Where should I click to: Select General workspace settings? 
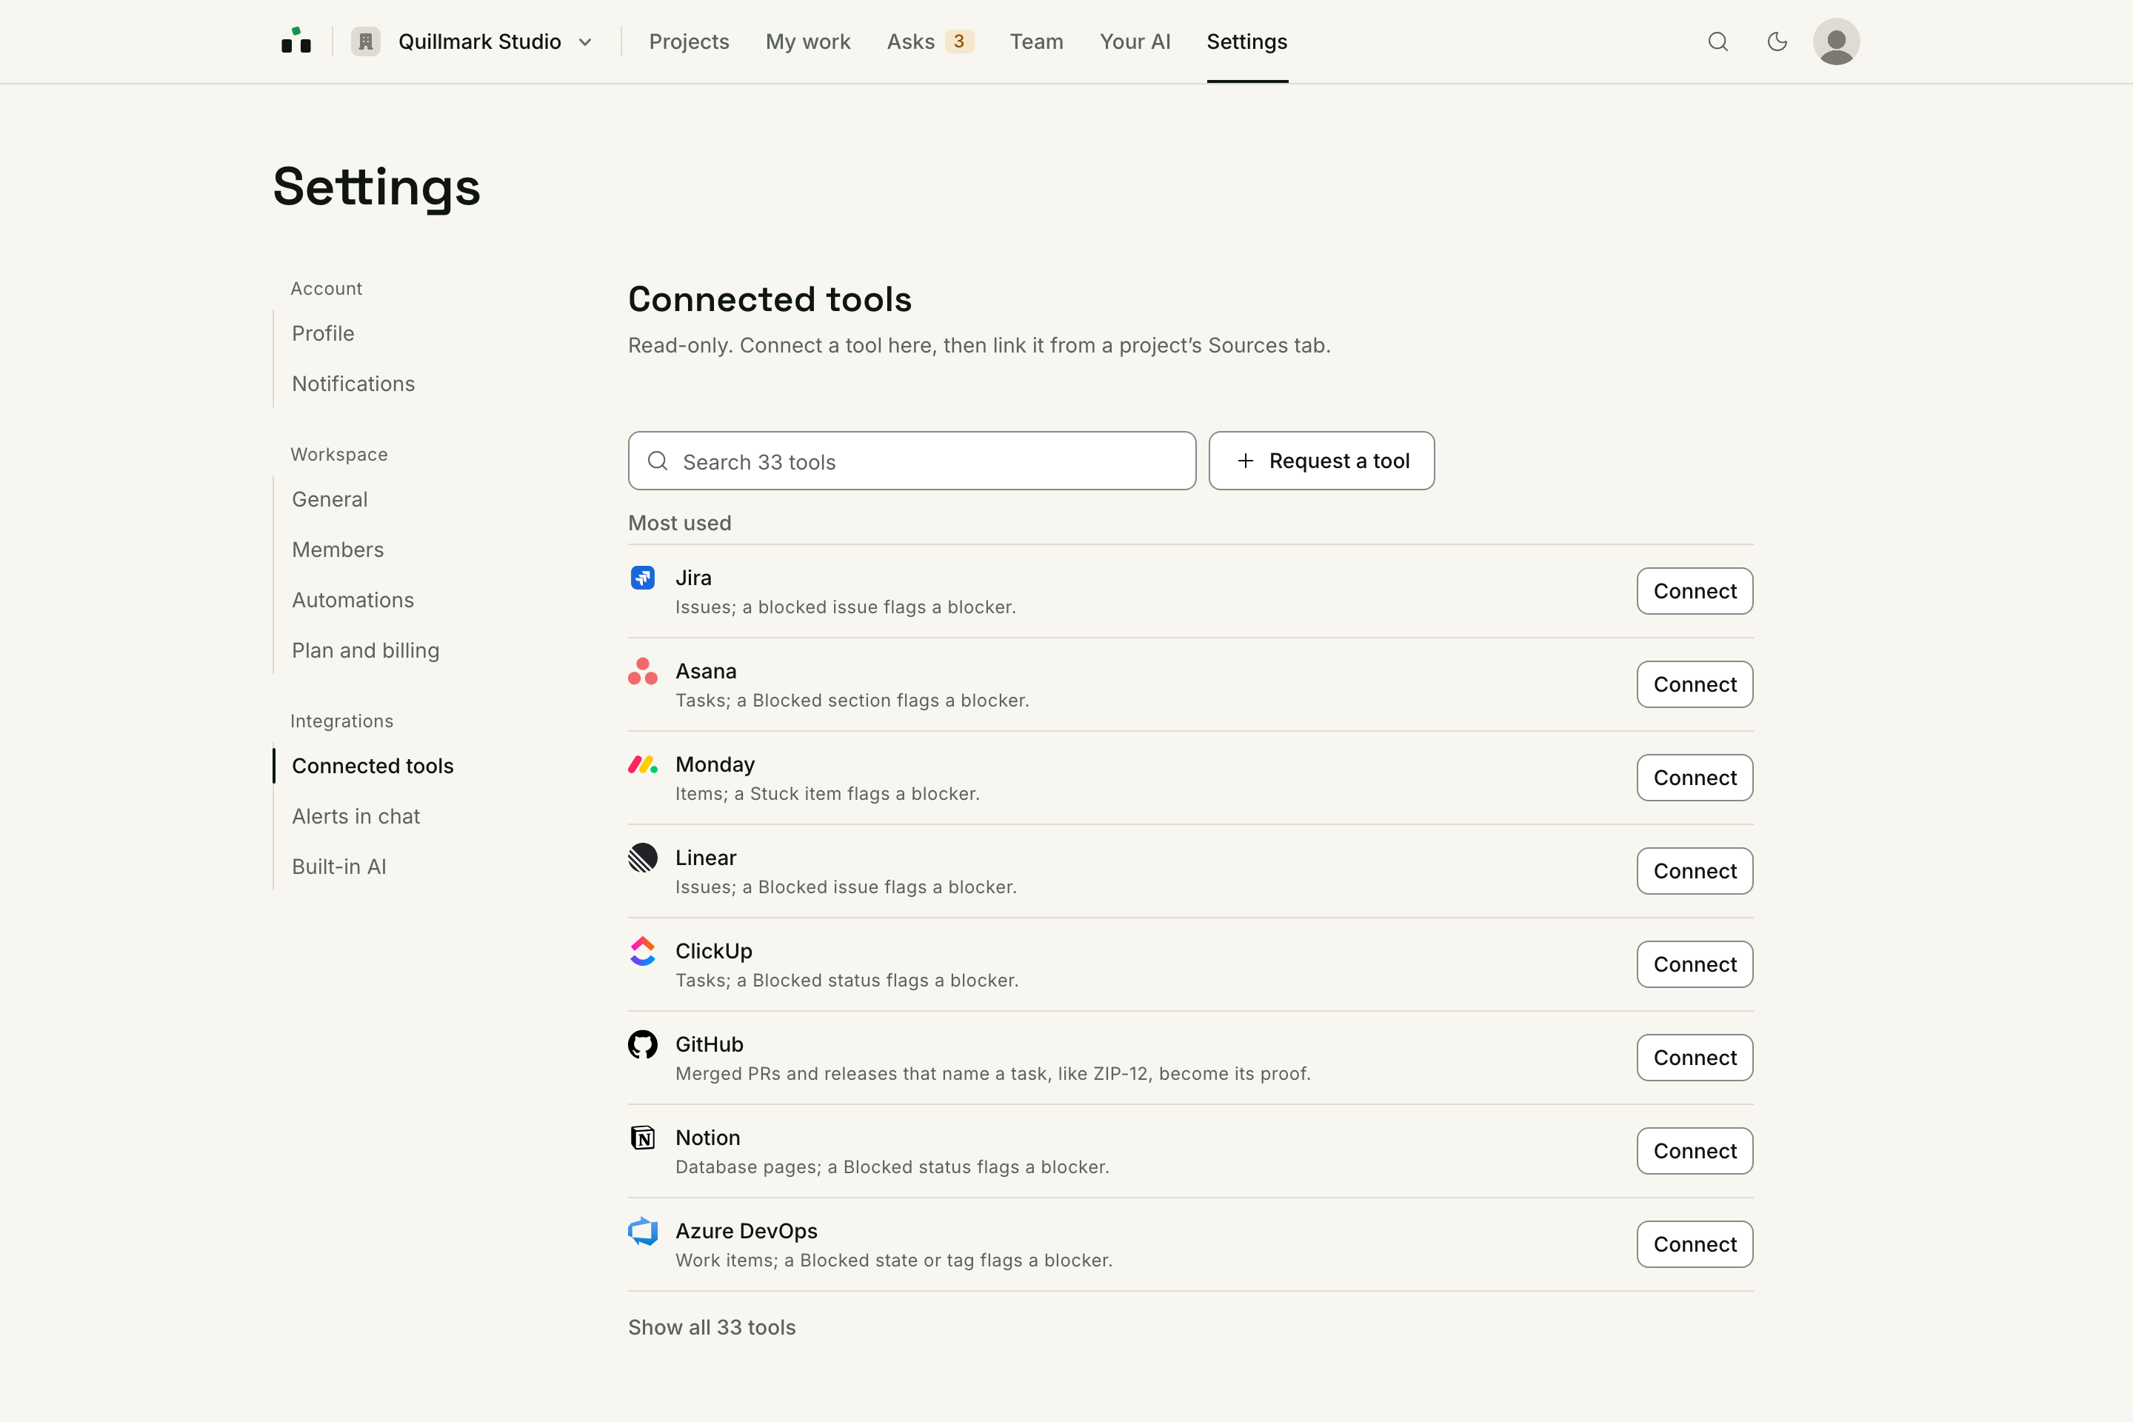[x=329, y=500]
